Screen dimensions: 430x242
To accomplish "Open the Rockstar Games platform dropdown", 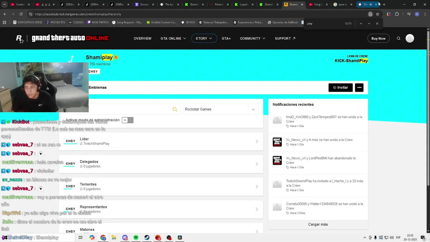I will point(221,109).
